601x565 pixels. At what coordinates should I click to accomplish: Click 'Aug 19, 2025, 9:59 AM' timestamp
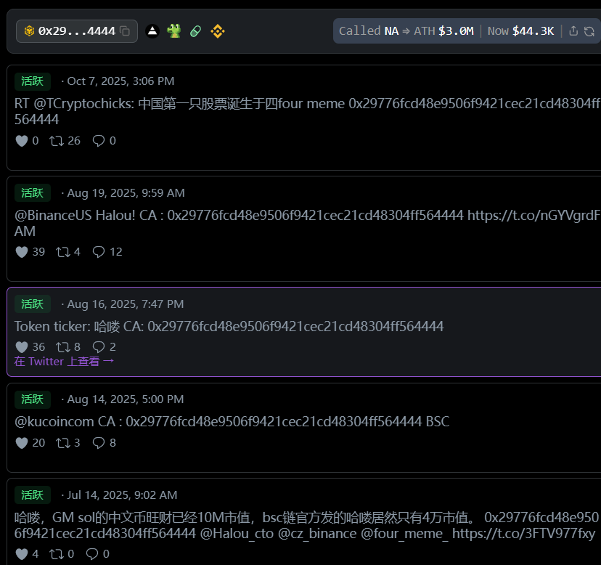pos(126,193)
